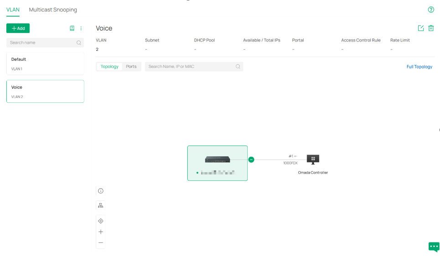440x258 pixels.
Task: Select the Default VLAN 1 entry
Action: click(45, 63)
